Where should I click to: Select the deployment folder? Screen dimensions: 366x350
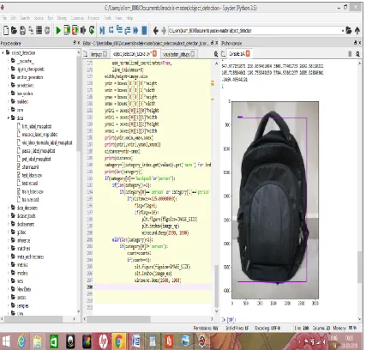pyautogui.click(x=26, y=224)
